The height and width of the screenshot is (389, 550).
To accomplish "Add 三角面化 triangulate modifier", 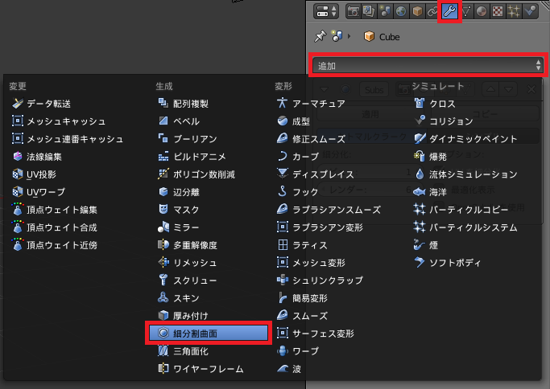I will click(183, 351).
